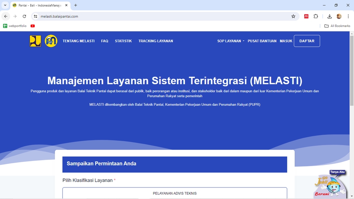Open PUSAT BANTUAN link
The image size is (354, 199).
point(262,41)
